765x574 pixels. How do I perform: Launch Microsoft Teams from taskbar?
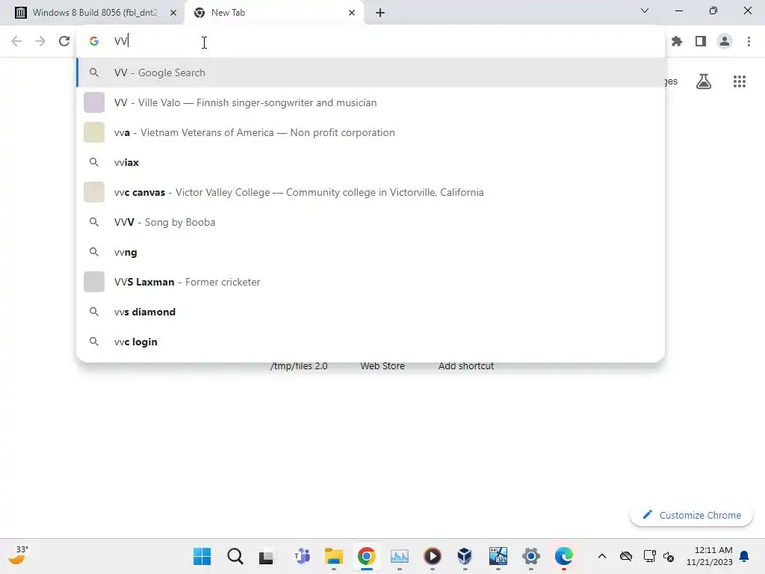[302, 556]
